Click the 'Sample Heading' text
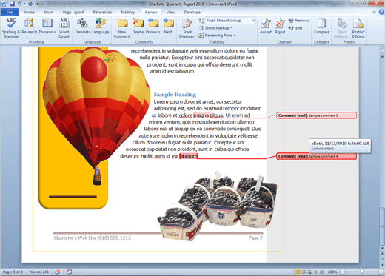 175,95
